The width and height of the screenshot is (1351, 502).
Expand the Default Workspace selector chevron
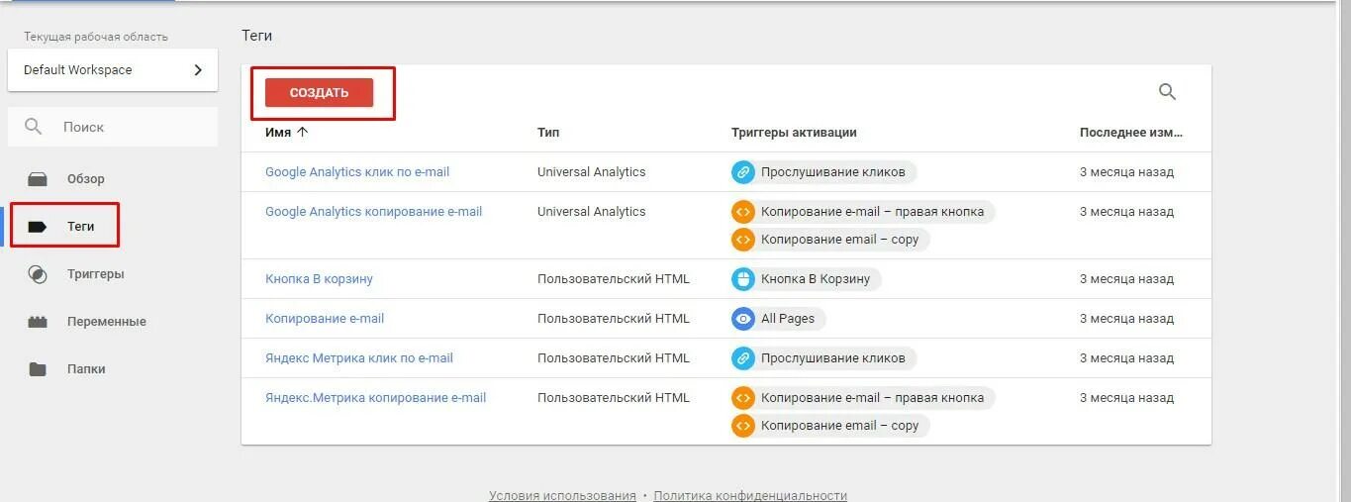coord(198,70)
